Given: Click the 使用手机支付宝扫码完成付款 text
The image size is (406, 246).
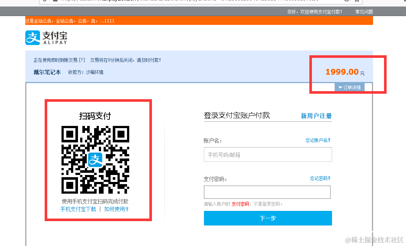Looking at the screenshot, I should [95, 201].
